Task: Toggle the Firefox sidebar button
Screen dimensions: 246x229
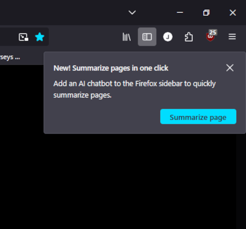Action: pyautogui.click(x=147, y=37)
